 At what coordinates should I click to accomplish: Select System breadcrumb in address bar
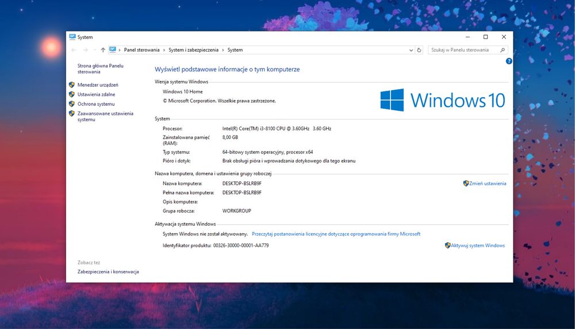point(235,50)
